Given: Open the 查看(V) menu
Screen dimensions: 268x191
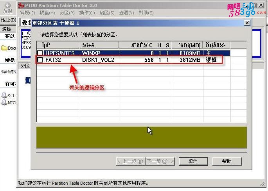Looking at the screenshot, I should [x=126, y=13].
